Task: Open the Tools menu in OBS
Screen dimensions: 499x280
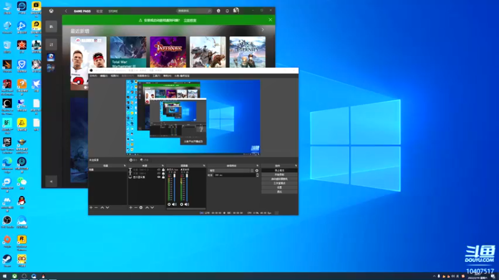Action: pos(157,76)
